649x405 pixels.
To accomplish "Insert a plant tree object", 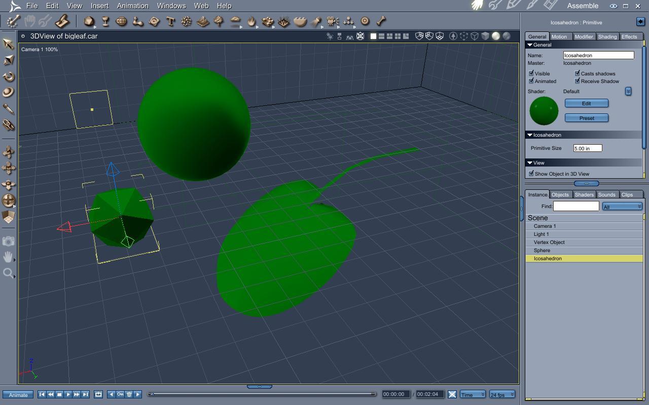I will (x=219, y=21).
